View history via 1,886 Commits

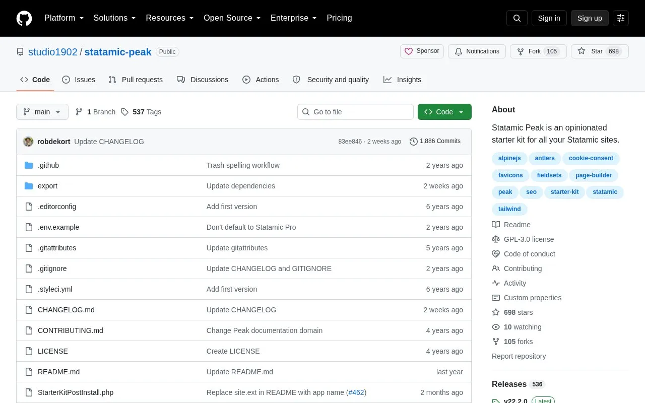[435, 142]
